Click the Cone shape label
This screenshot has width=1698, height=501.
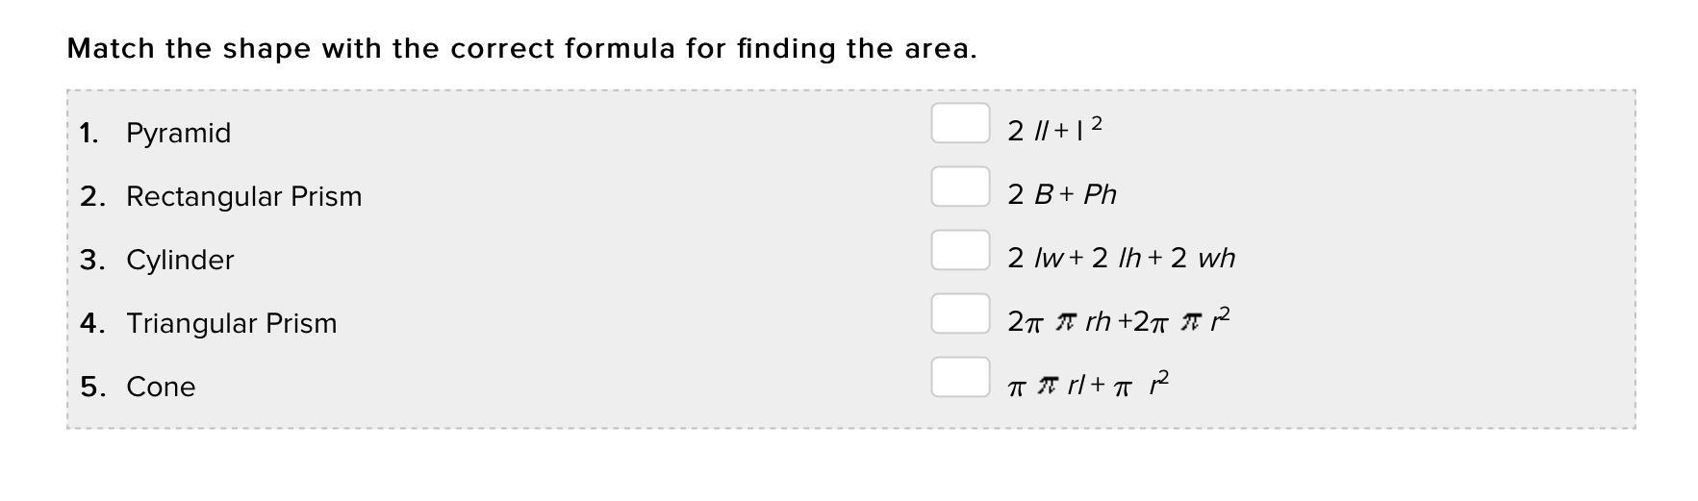point(161,387)
